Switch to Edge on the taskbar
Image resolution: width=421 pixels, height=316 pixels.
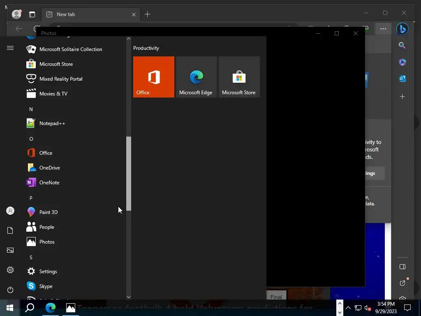tap(51, 308)
